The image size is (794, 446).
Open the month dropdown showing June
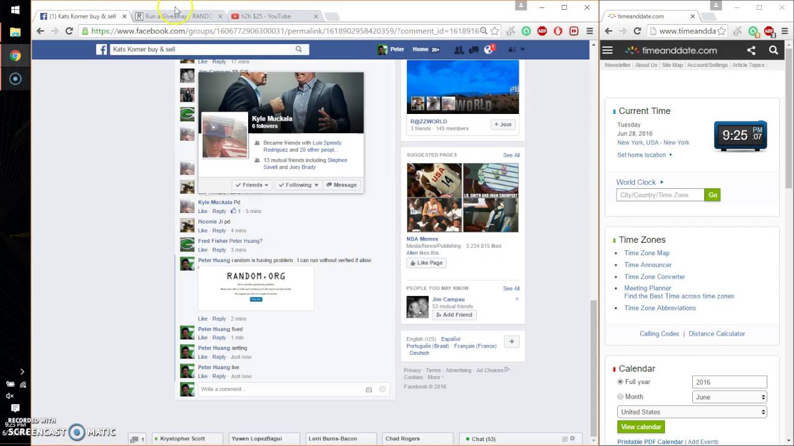pyautogui.click(x=729, y=397)
